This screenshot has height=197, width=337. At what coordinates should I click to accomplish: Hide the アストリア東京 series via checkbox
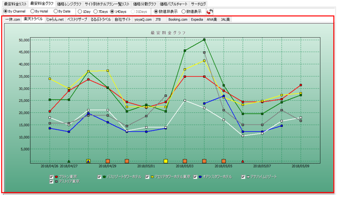tap(51, 182)
